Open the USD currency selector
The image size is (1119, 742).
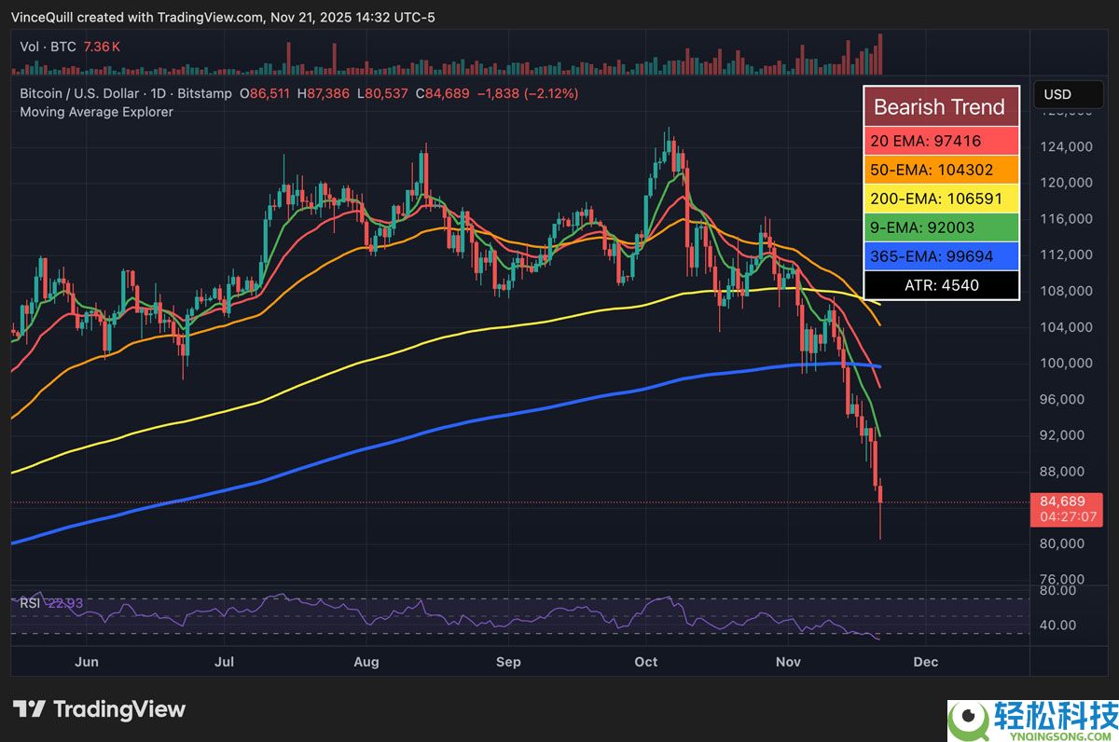click(1069, 94)
